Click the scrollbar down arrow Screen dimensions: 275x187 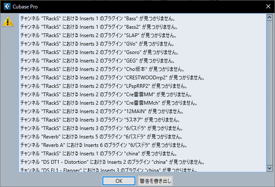pos(269,168)
